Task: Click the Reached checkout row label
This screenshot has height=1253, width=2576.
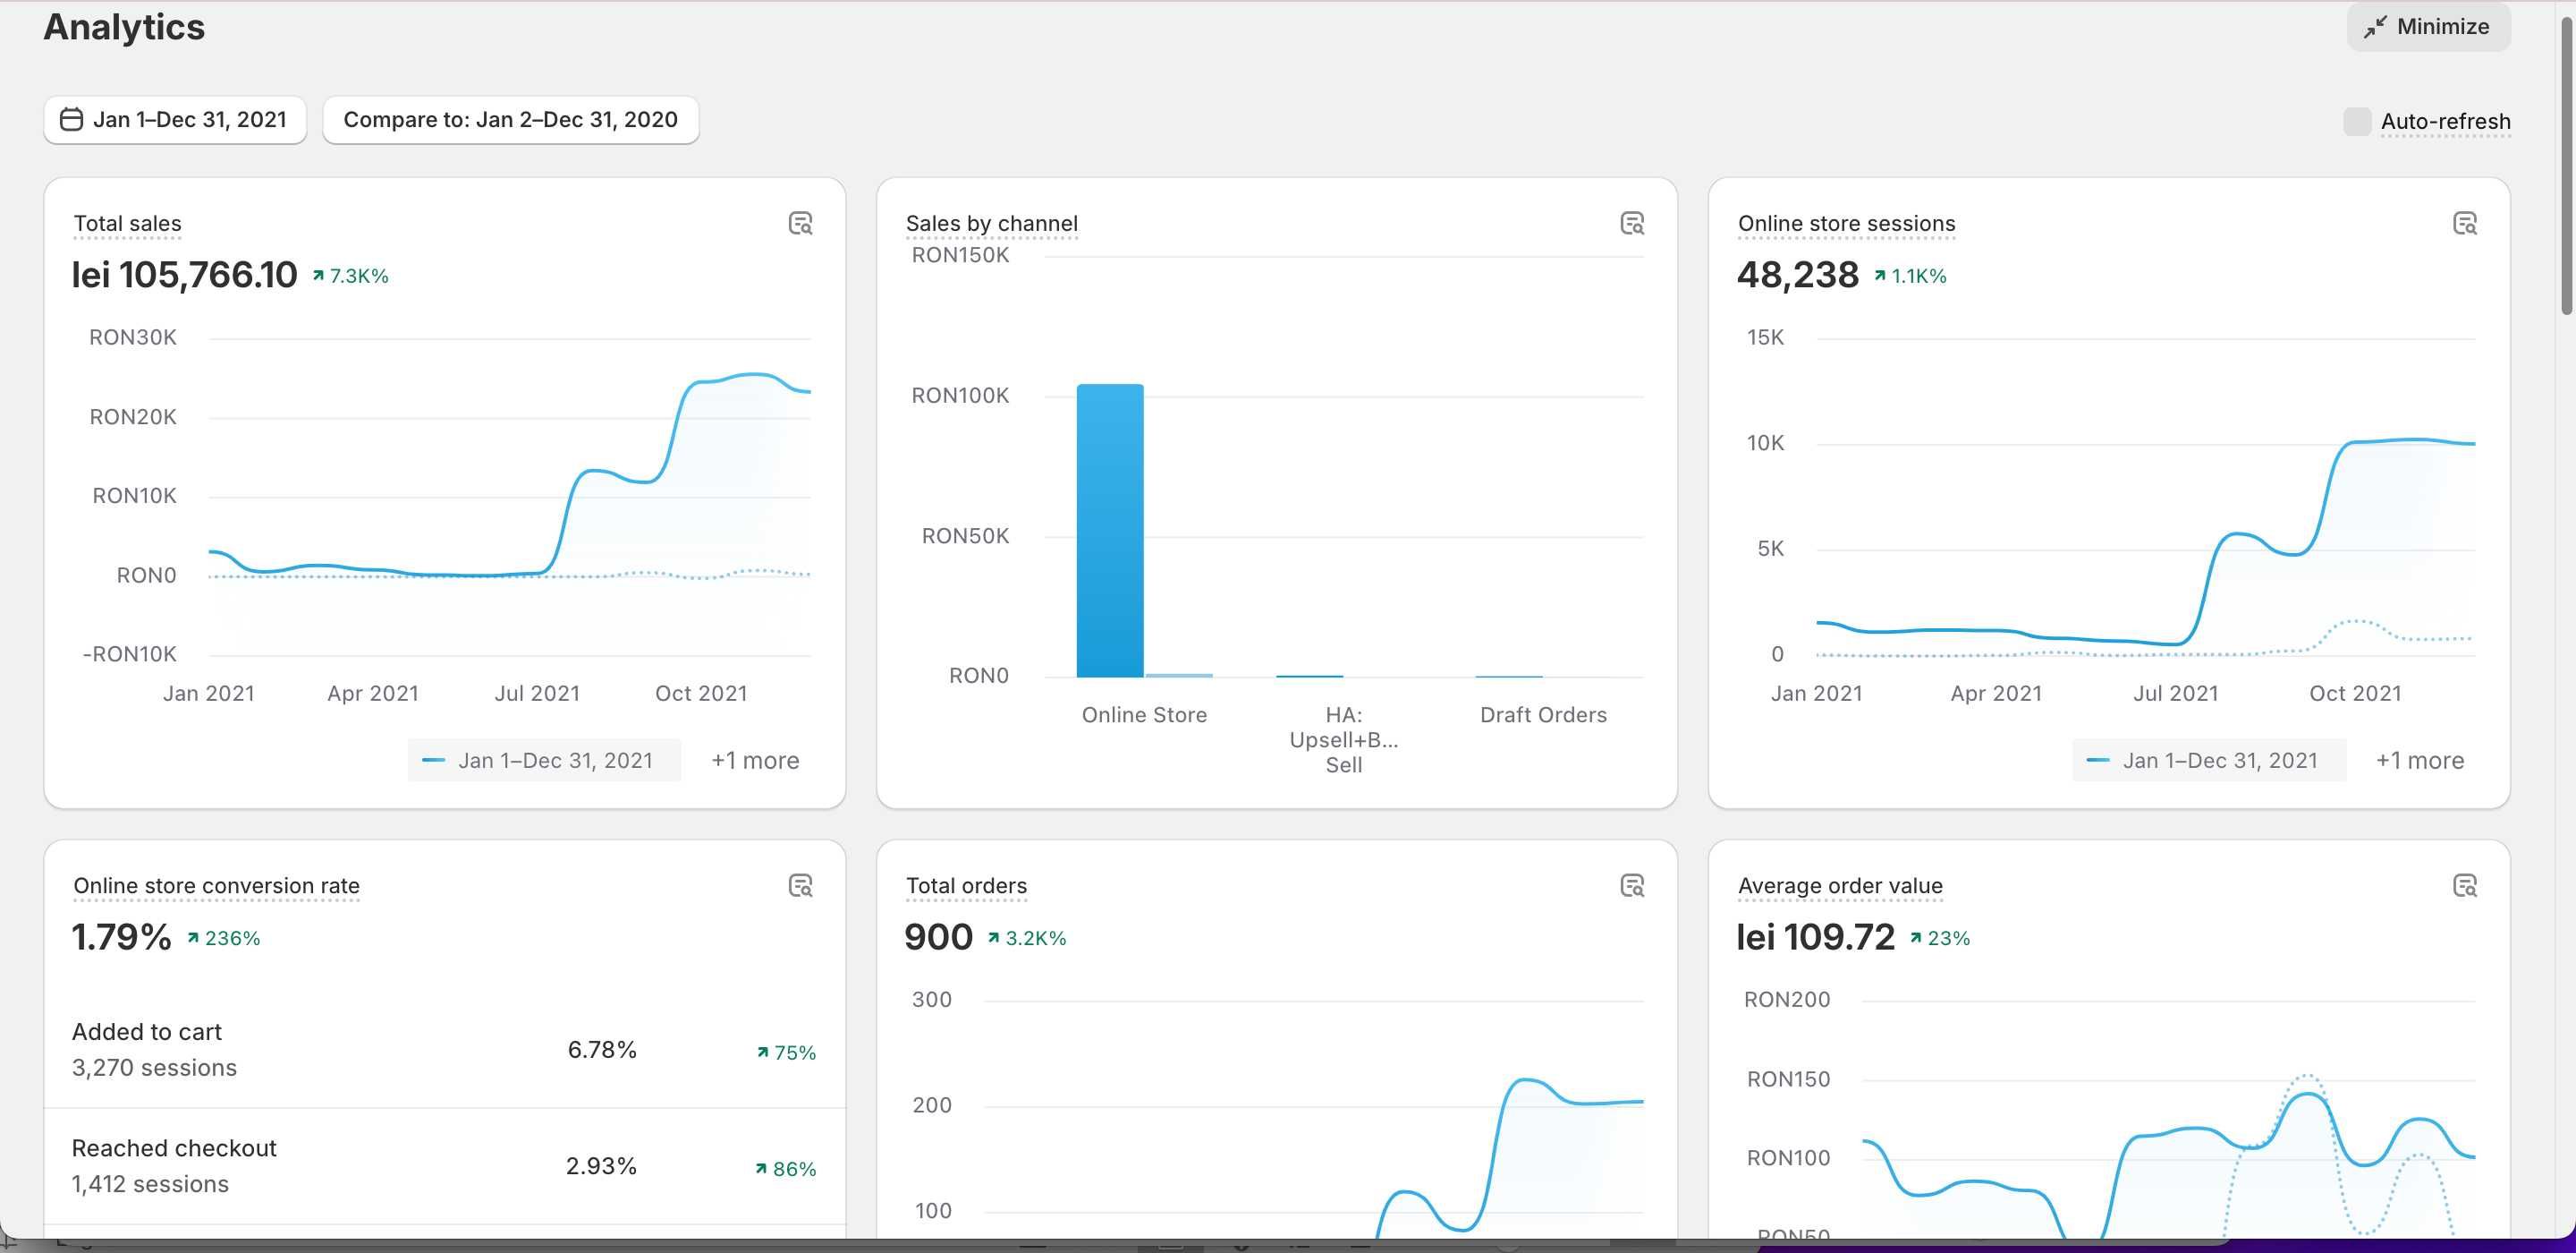Action: coord(174,1148)
